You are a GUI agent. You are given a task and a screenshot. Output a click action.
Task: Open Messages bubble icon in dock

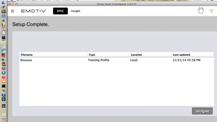(x=4, y=51)
